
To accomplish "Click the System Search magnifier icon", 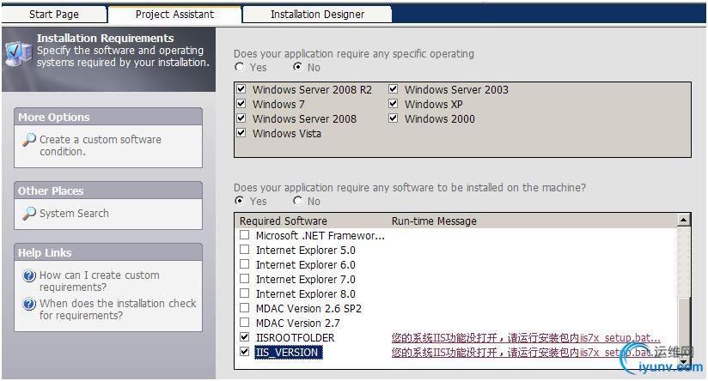I will click(x=29, y=214).
